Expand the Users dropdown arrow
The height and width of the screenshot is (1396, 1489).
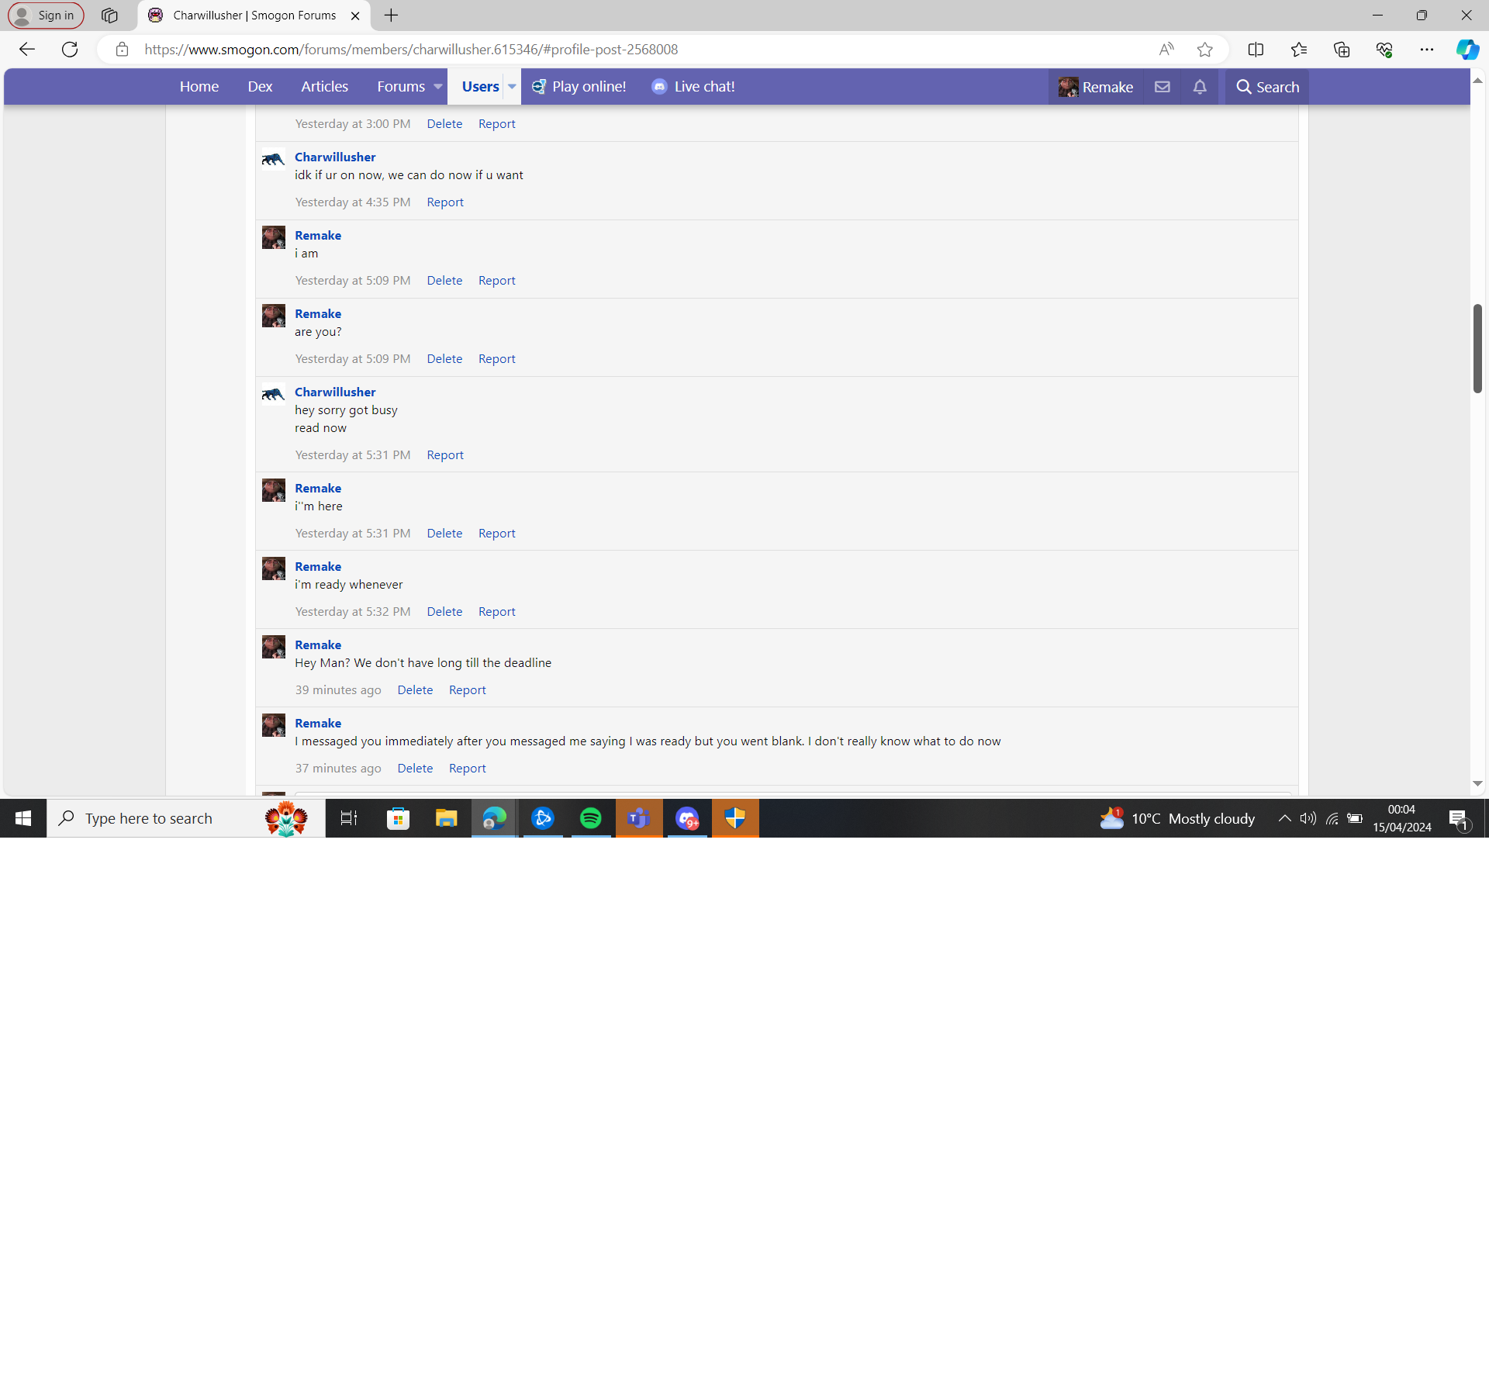[512, 87]
